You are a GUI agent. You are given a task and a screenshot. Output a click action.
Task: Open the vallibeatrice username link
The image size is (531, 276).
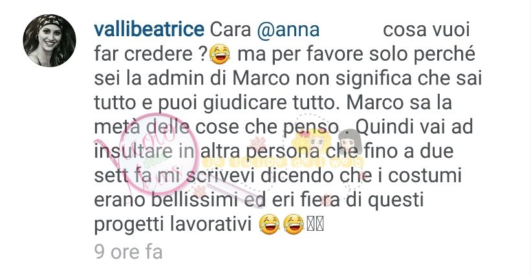click(x=149, y=30)
